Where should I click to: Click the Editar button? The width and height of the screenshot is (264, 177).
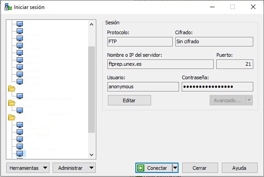click(130, 100)
